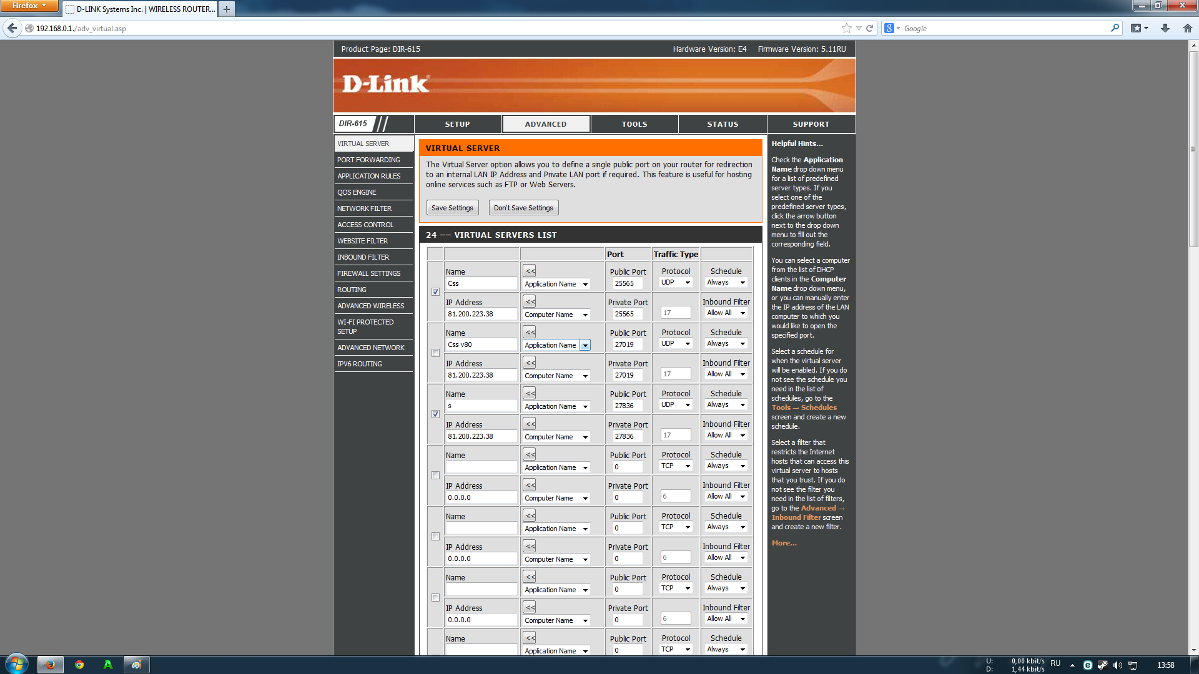
Task: Click the browser back arrow button
Action: pos(12,28)
